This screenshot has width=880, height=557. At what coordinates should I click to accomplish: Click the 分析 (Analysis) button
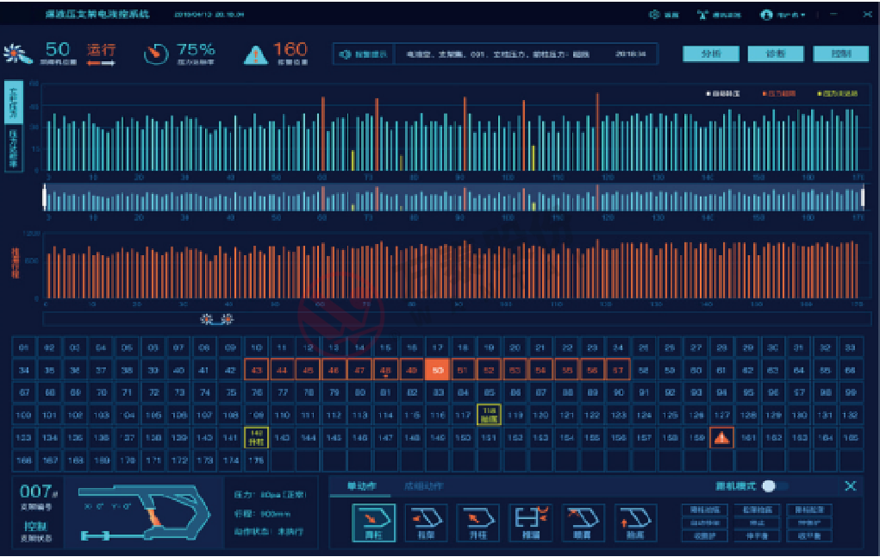pyautogui.click(x=711, y=54)
